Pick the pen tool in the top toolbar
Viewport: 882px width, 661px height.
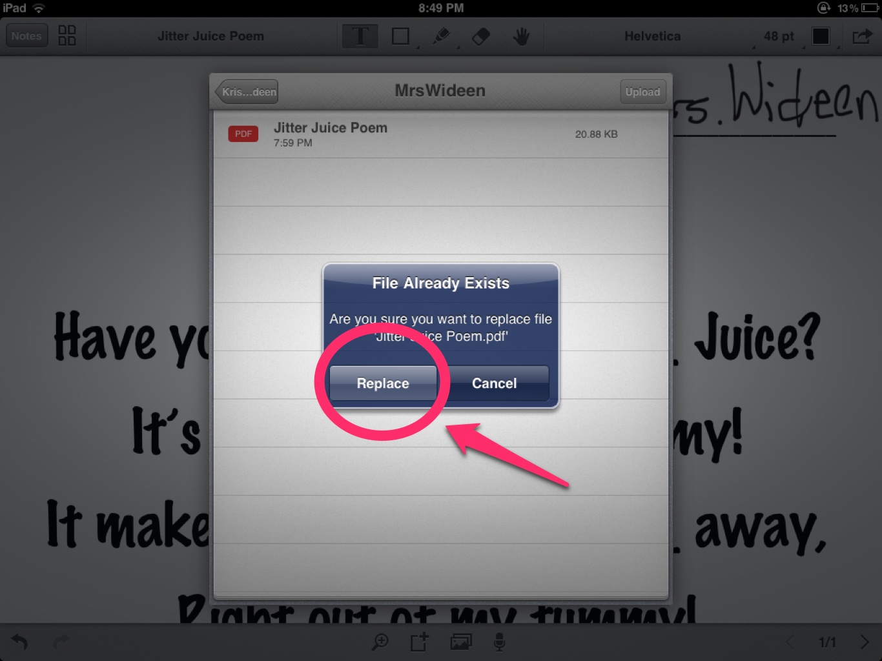441,36
